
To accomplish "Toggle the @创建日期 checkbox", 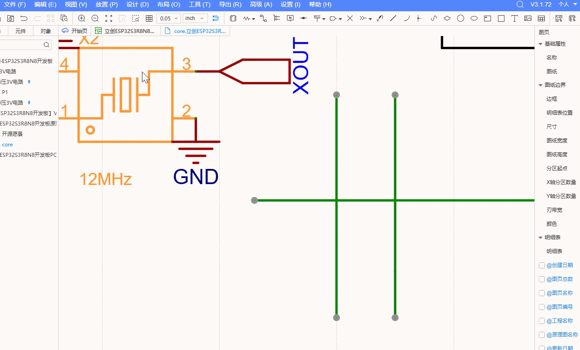I will click(541, 265).
